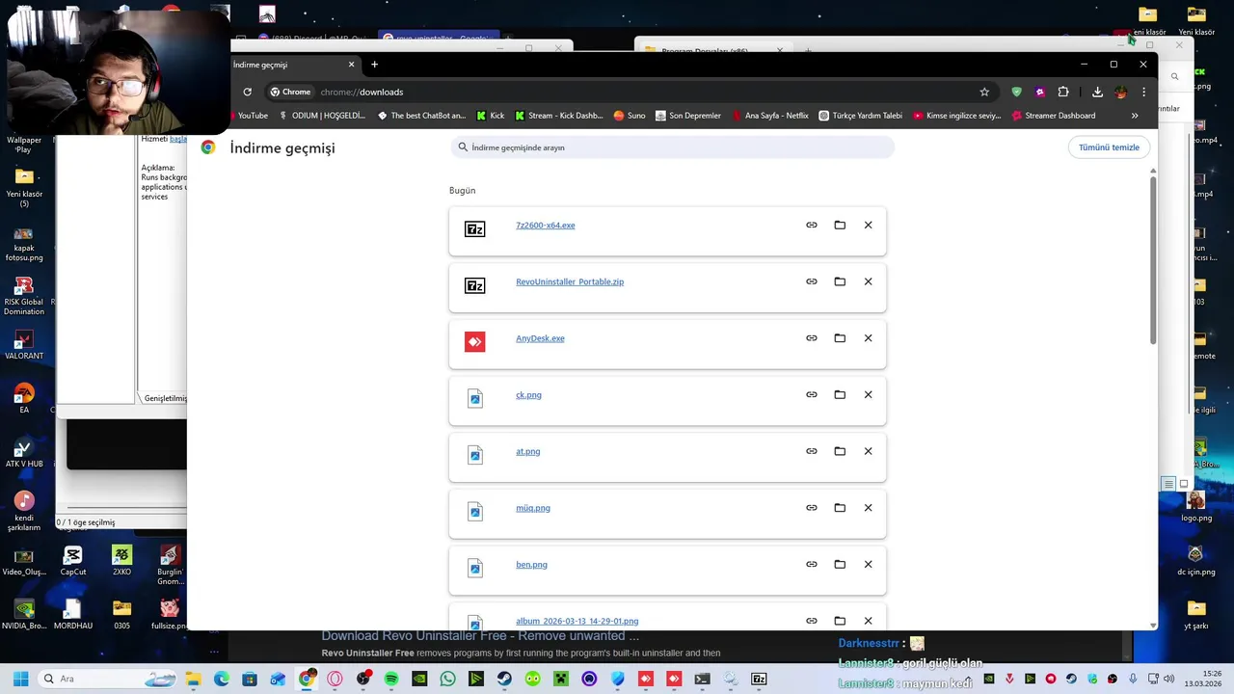Open the ben.png file link
Screen dimensions: 1234x694
point(531,565)
